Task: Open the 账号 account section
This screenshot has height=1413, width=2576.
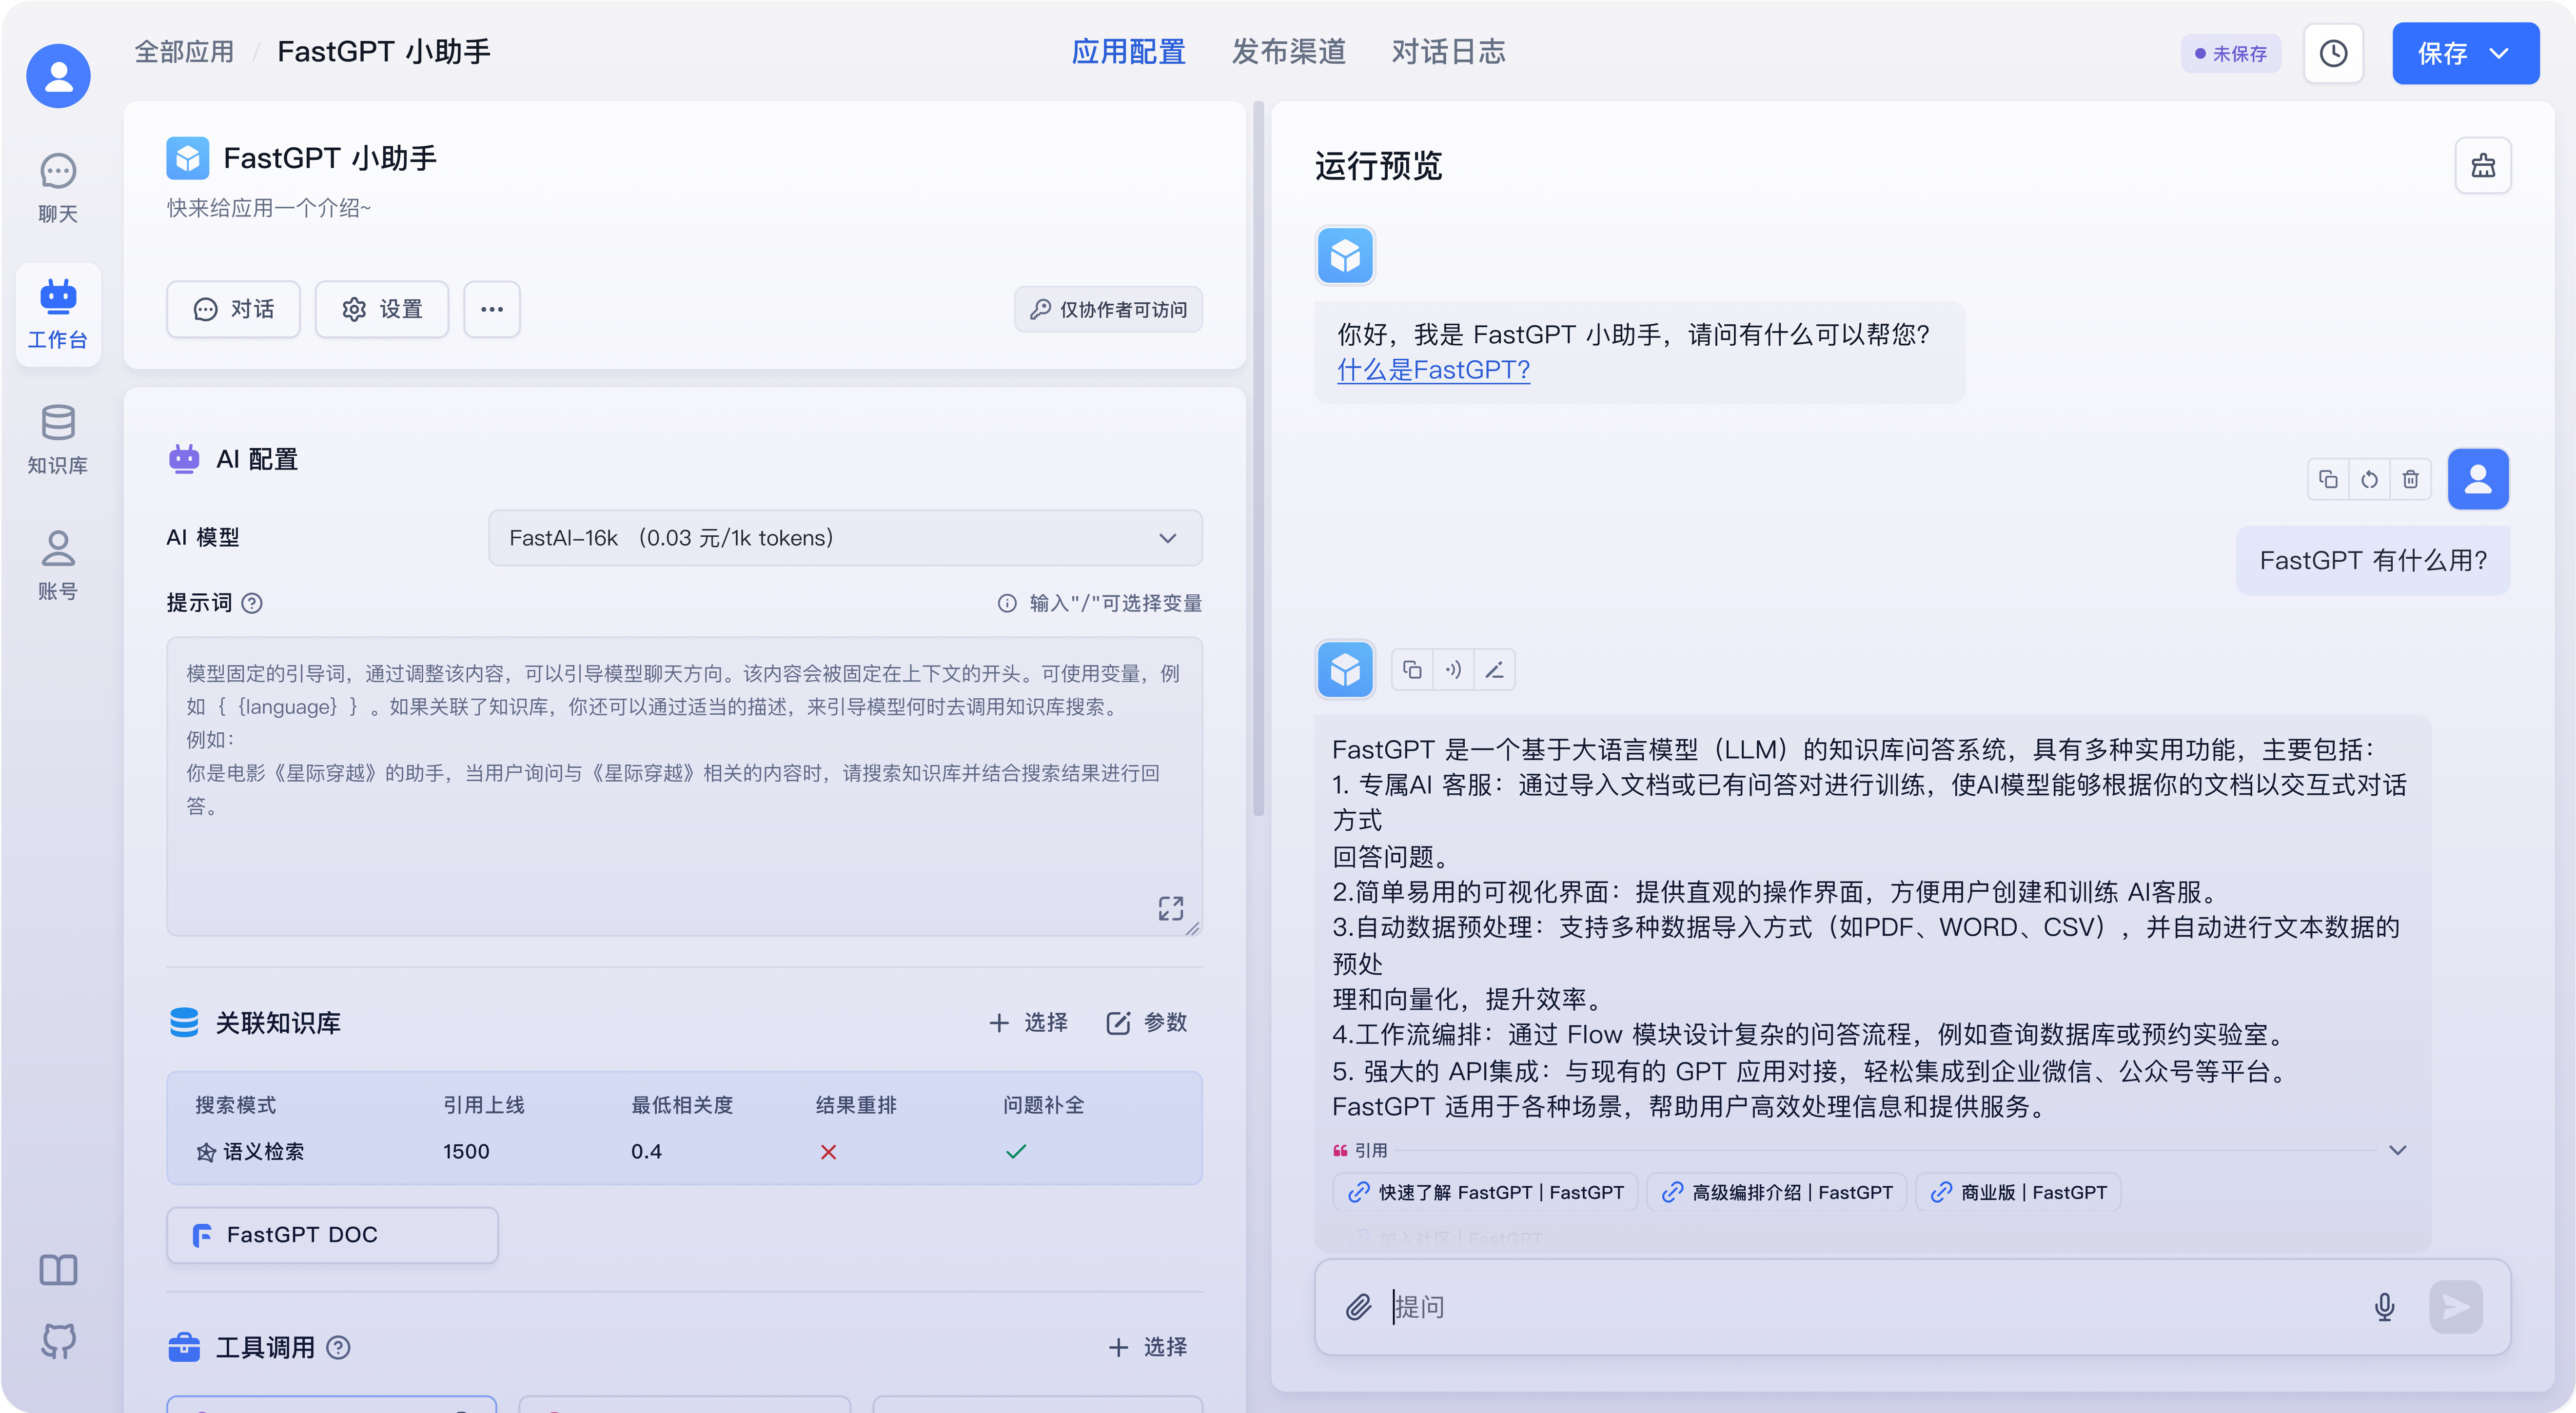Action: 58,566
